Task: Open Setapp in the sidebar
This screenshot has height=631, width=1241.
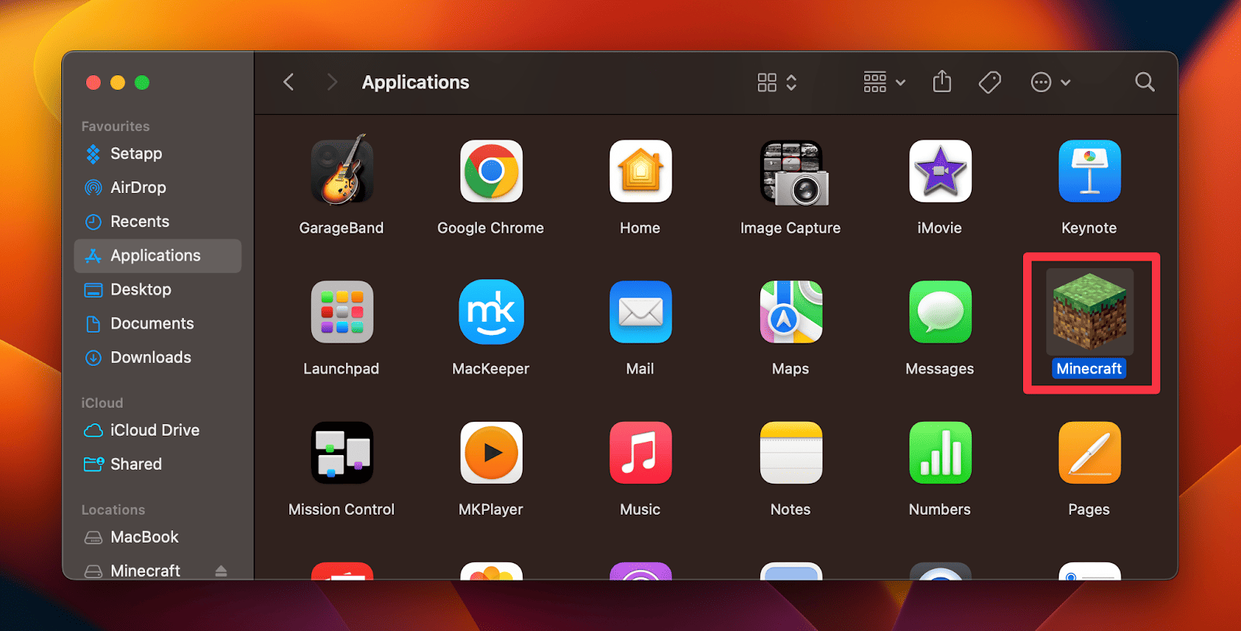Action: point(157,153)
